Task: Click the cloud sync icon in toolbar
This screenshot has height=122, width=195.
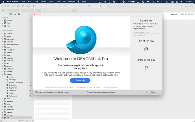Action: [x=101, y=6]
